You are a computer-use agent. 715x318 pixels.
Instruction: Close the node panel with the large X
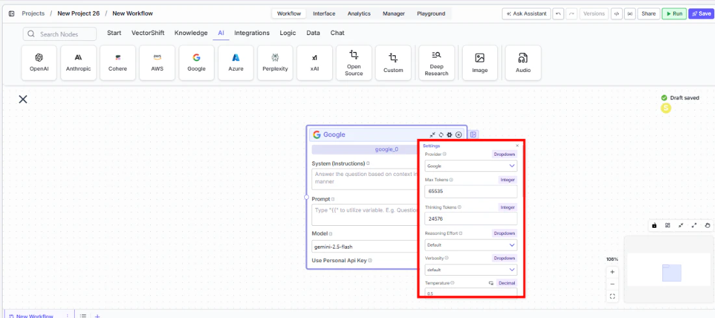pos(23,99)
